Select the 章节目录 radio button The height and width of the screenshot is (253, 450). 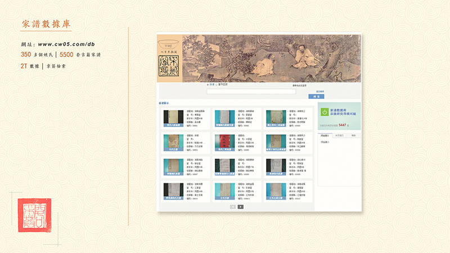216,84
